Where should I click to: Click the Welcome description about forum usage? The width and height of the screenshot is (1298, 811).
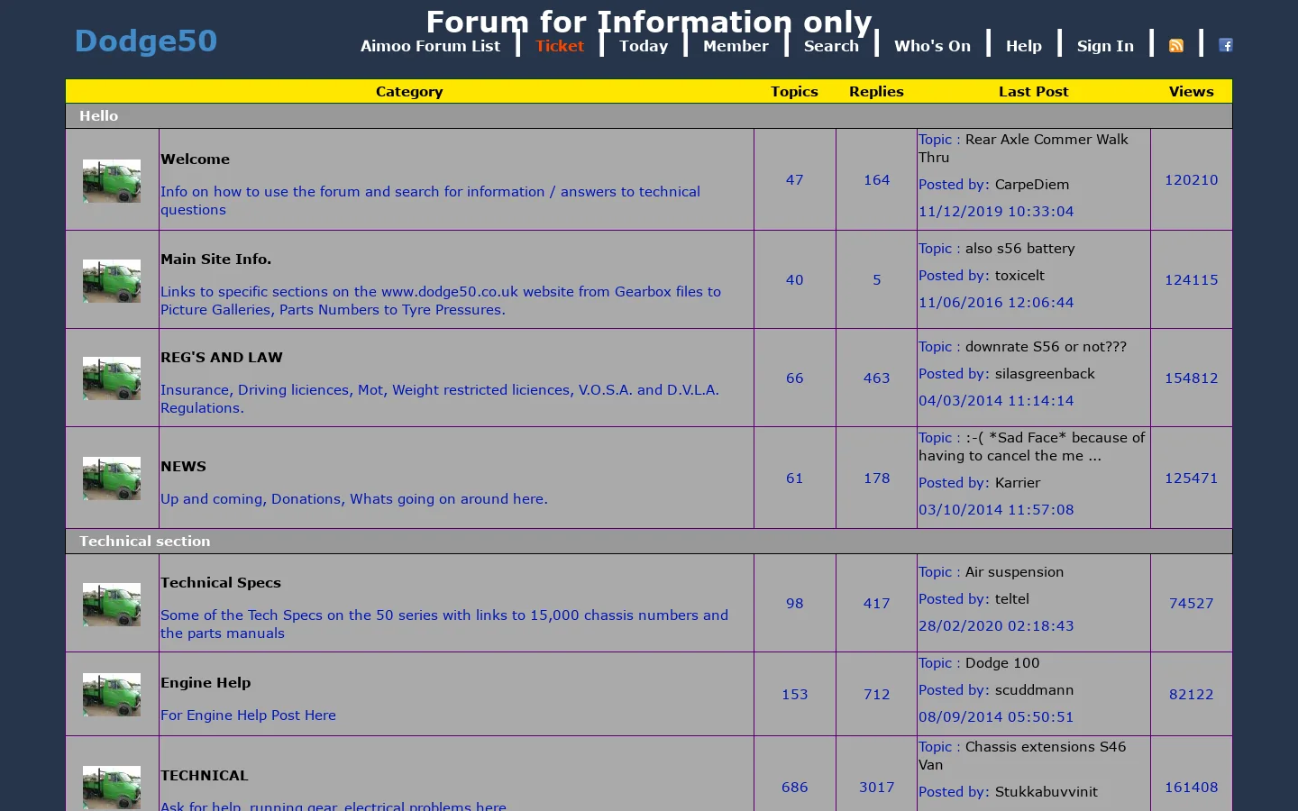[430, 201]
